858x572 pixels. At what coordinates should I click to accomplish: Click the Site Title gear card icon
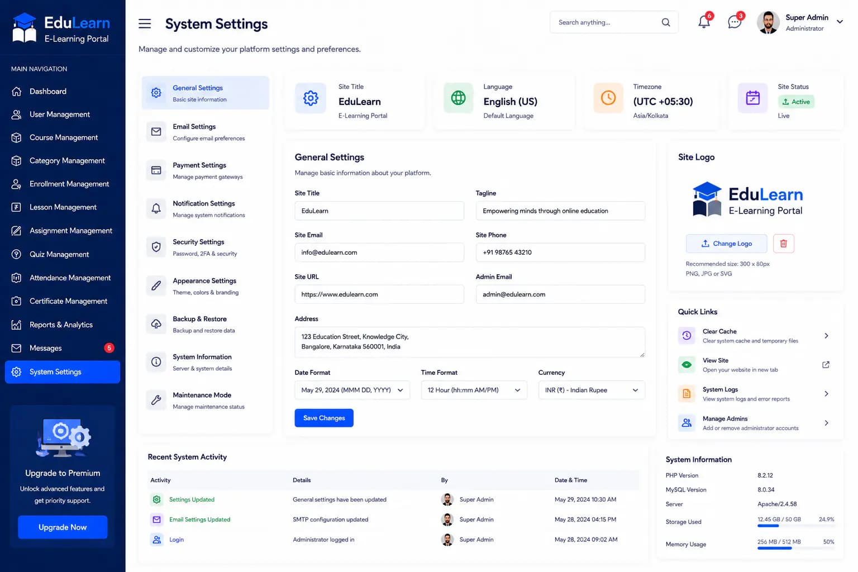[x=311, y=98]
